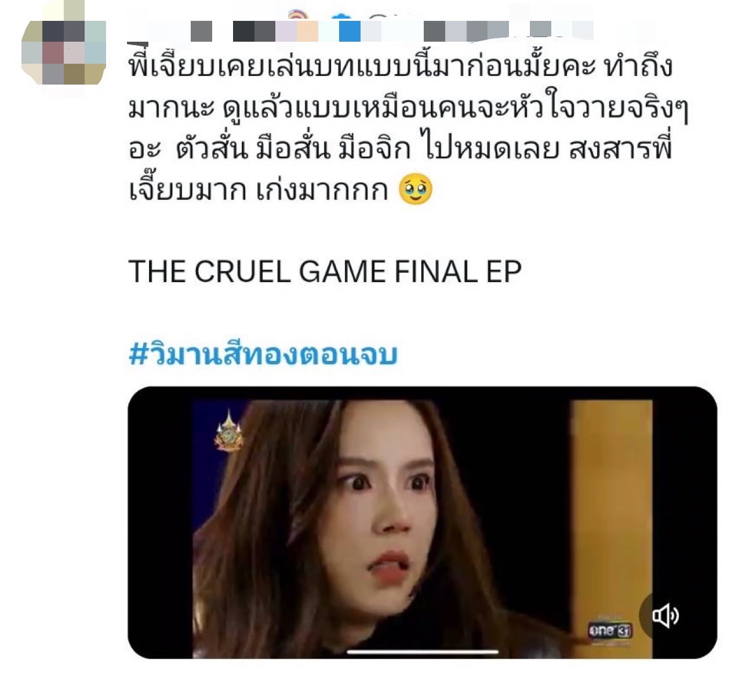
Task: Select the teary-eyed smiling emoji
Action: tap(416, 190)
